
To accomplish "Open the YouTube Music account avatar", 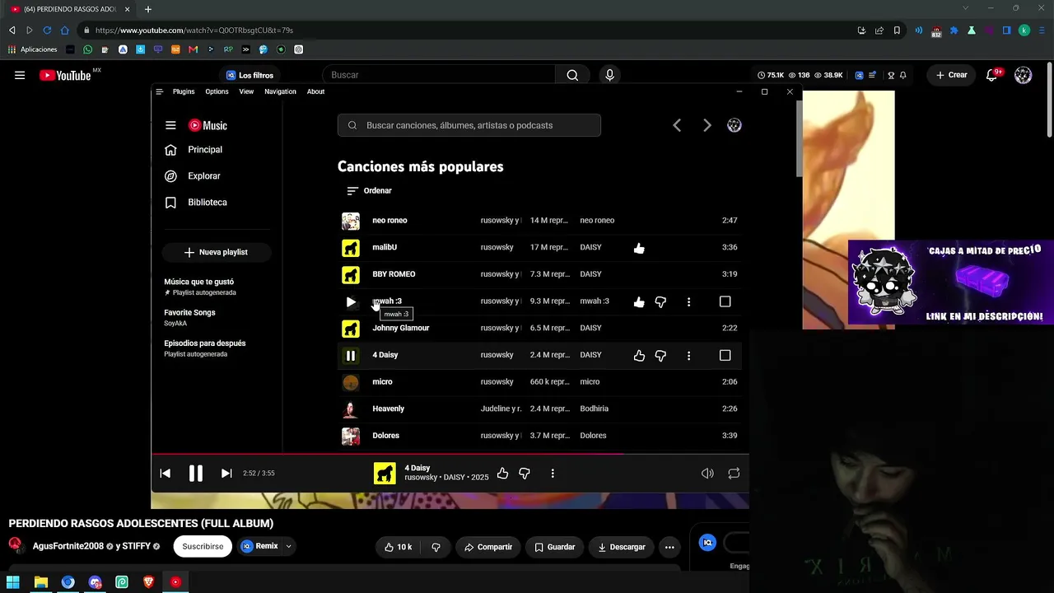I will click(x=735, y=125).
